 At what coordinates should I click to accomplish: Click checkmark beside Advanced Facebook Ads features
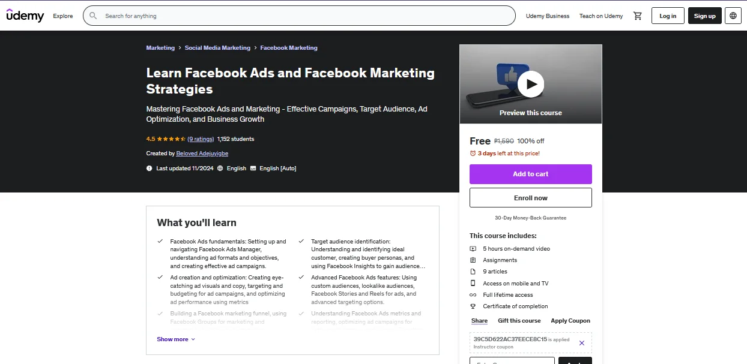point(301,277)
